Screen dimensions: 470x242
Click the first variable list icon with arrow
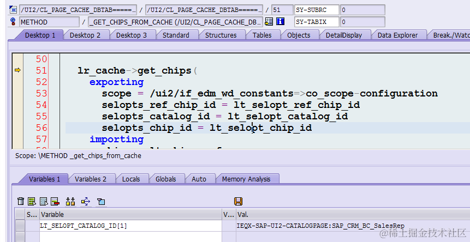tap(32, 201)
